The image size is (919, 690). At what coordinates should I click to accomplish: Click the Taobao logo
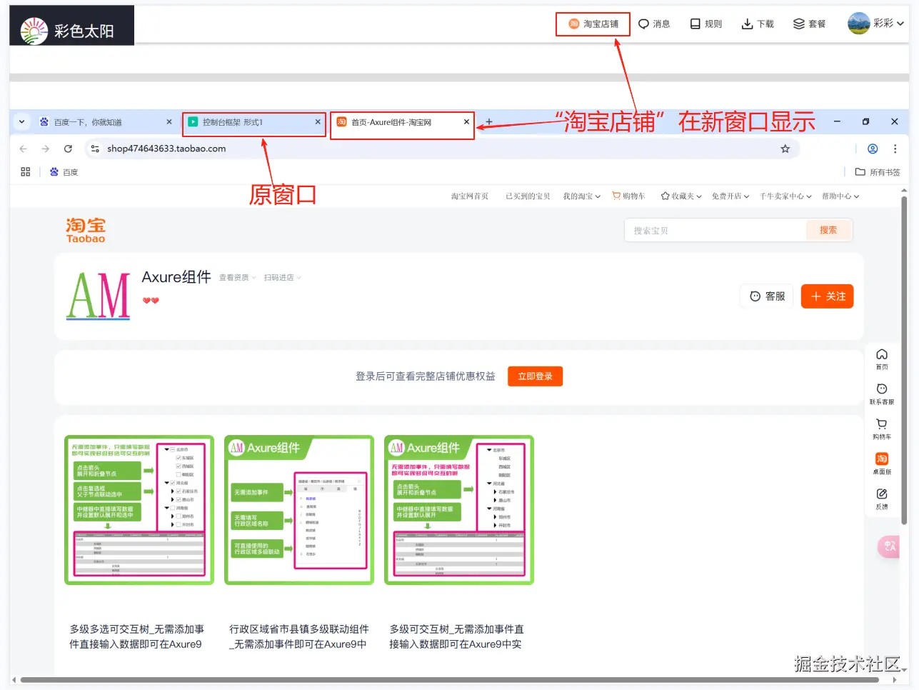(86, 230)
